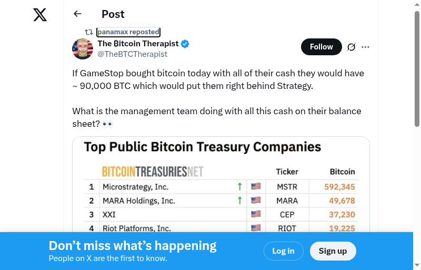Screen dimensions: 421x270
Task: Click the blue verified badge
Action: [185, 44]
